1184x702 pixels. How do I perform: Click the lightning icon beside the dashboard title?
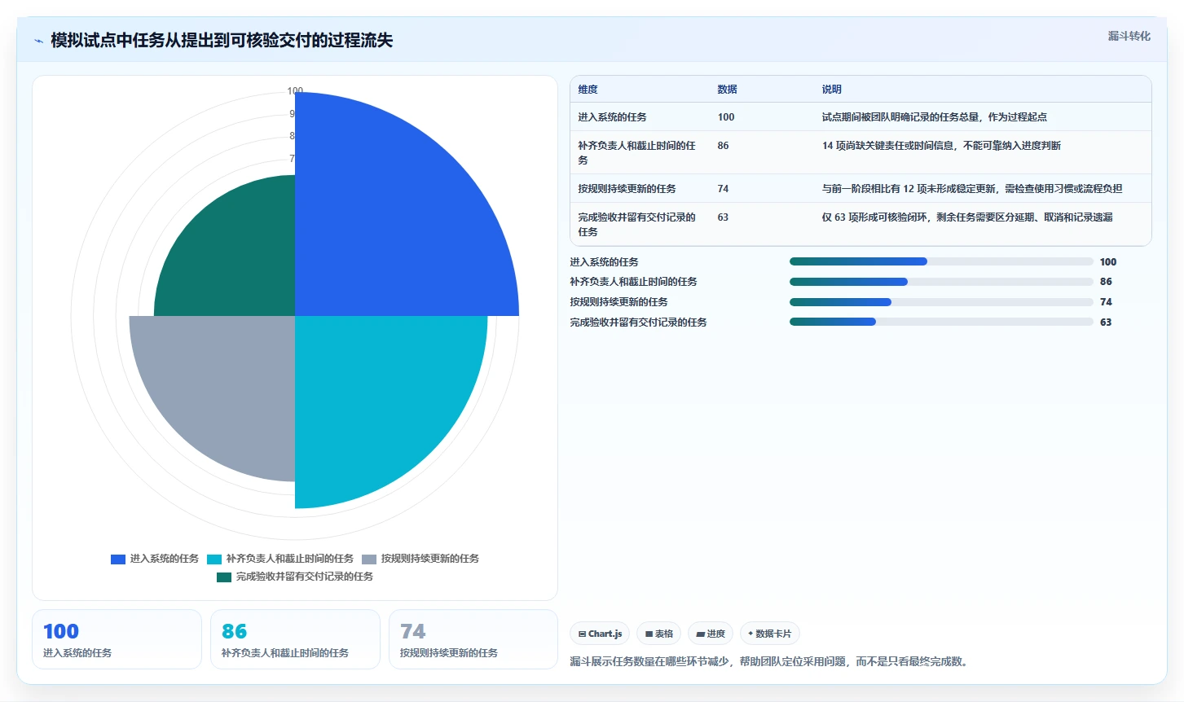[x=38, y=41]
